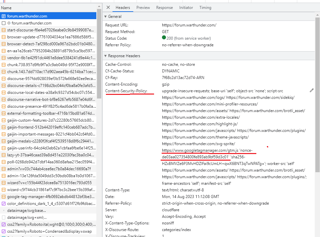Screen dimensions: 320x237
Task: Select the data:image/svg+xml request row
Action: [48, 217]
